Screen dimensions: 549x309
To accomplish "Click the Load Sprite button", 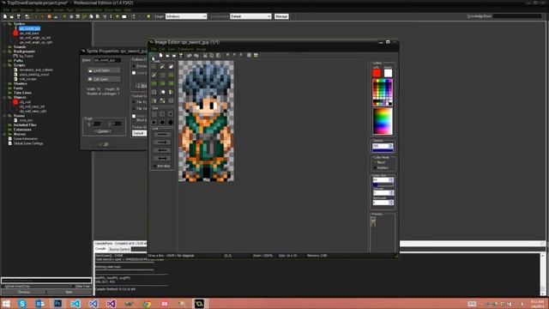I will click(104, 70).
